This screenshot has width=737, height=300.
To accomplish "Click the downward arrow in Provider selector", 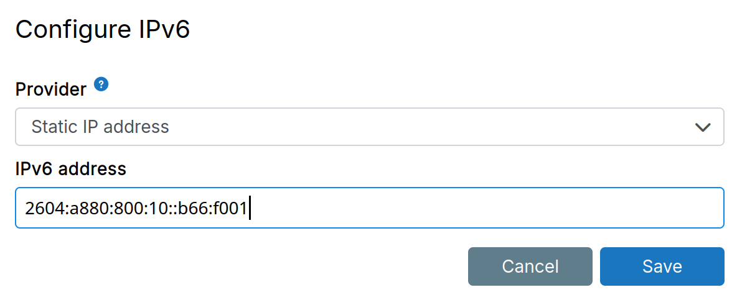I will coord(703,127).
